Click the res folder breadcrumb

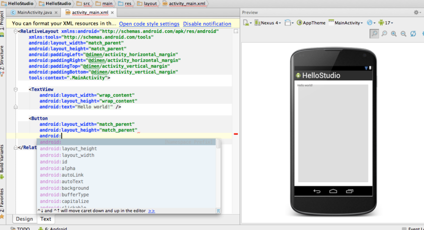pyautogui.click(x=125, y=4)
